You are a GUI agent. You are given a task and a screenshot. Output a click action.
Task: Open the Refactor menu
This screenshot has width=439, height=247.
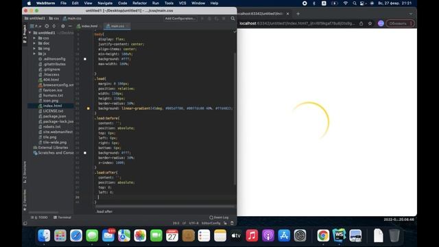139,3
